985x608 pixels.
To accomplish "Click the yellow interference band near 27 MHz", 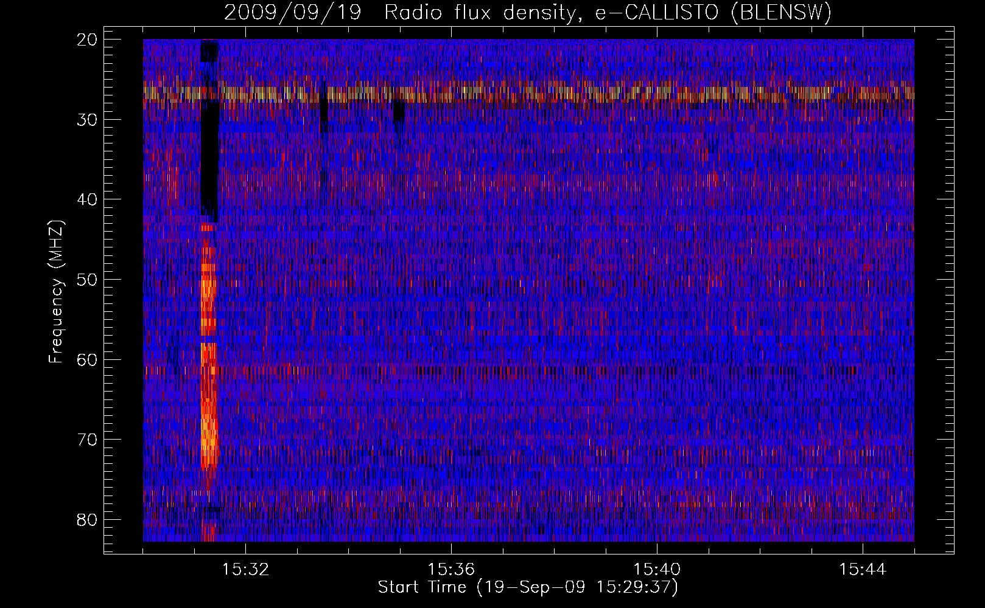I will [x=528, y=93].
